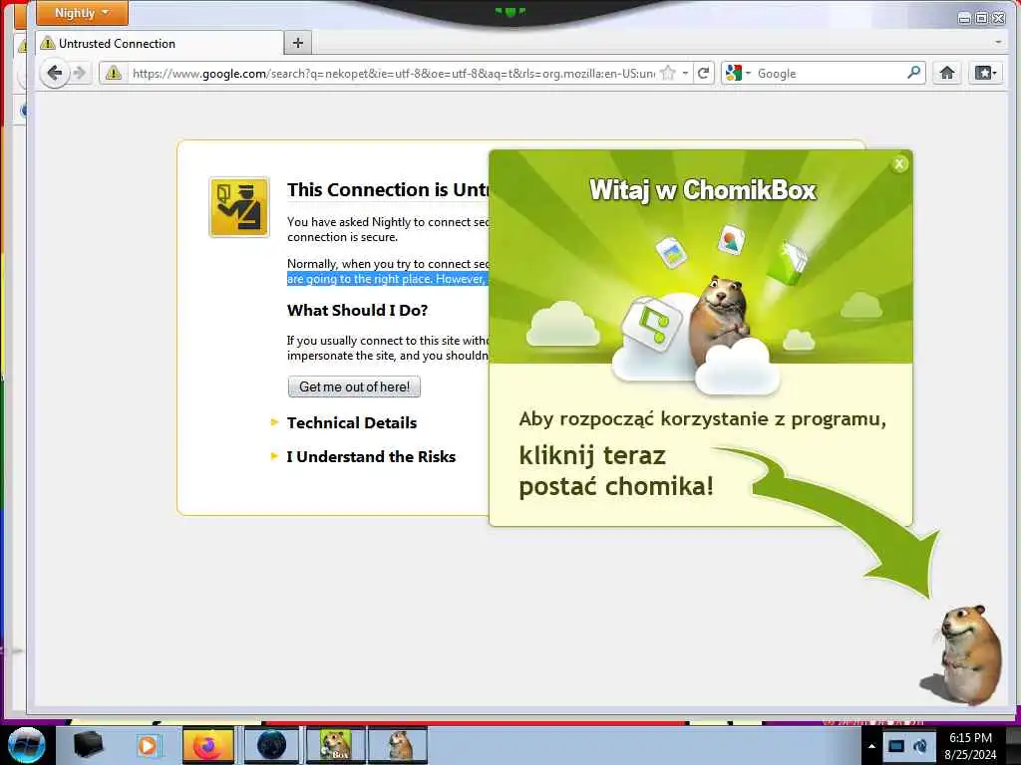This screenshot has width=1021, height=765.
Task: Open the black box taskbar icon
Action: pos(88,745)
